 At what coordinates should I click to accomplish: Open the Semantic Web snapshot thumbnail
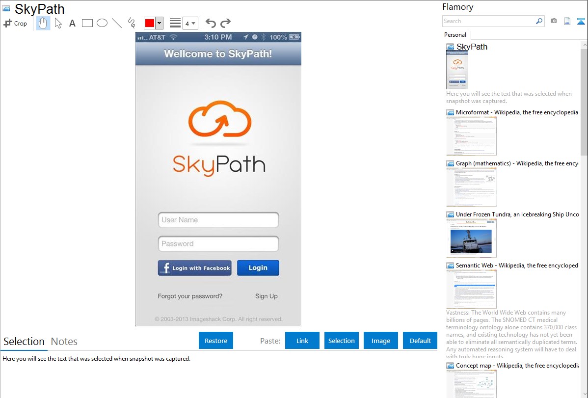471,289
